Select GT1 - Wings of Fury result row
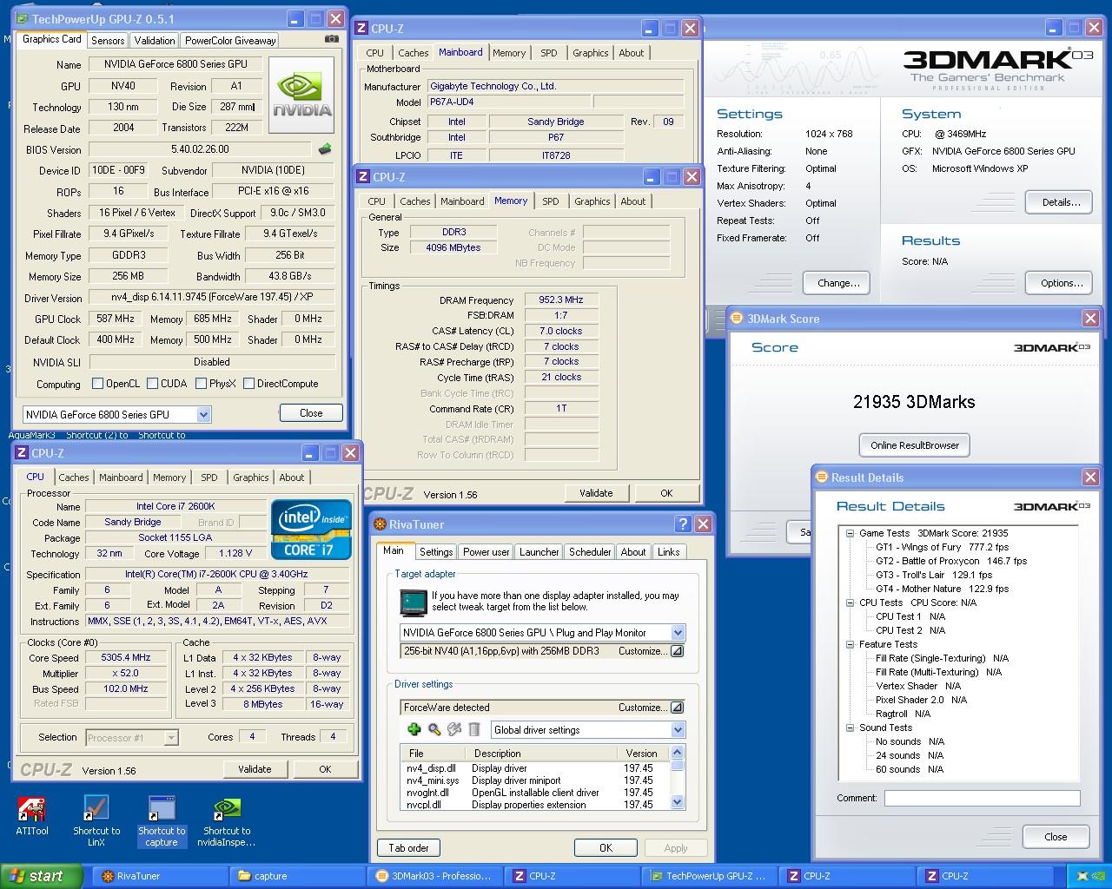 pyautogui.click(x=942, y=547)
